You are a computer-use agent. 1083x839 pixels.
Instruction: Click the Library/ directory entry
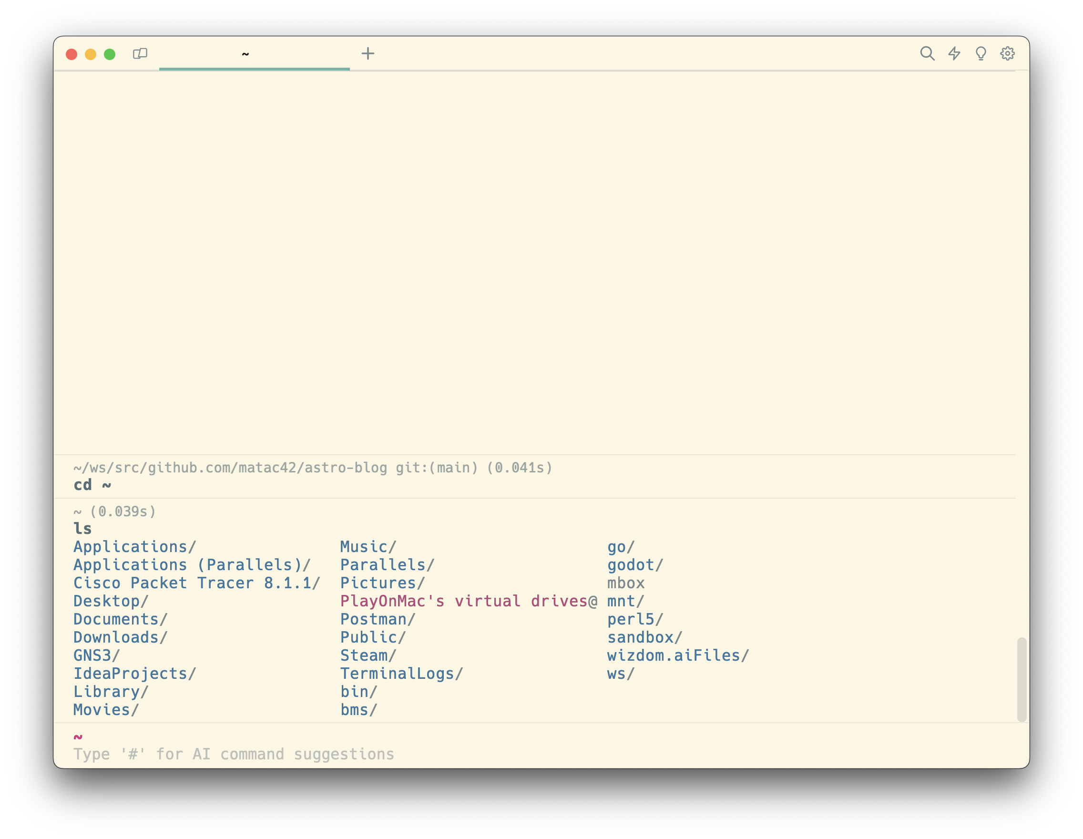click(x=111, y=691)
